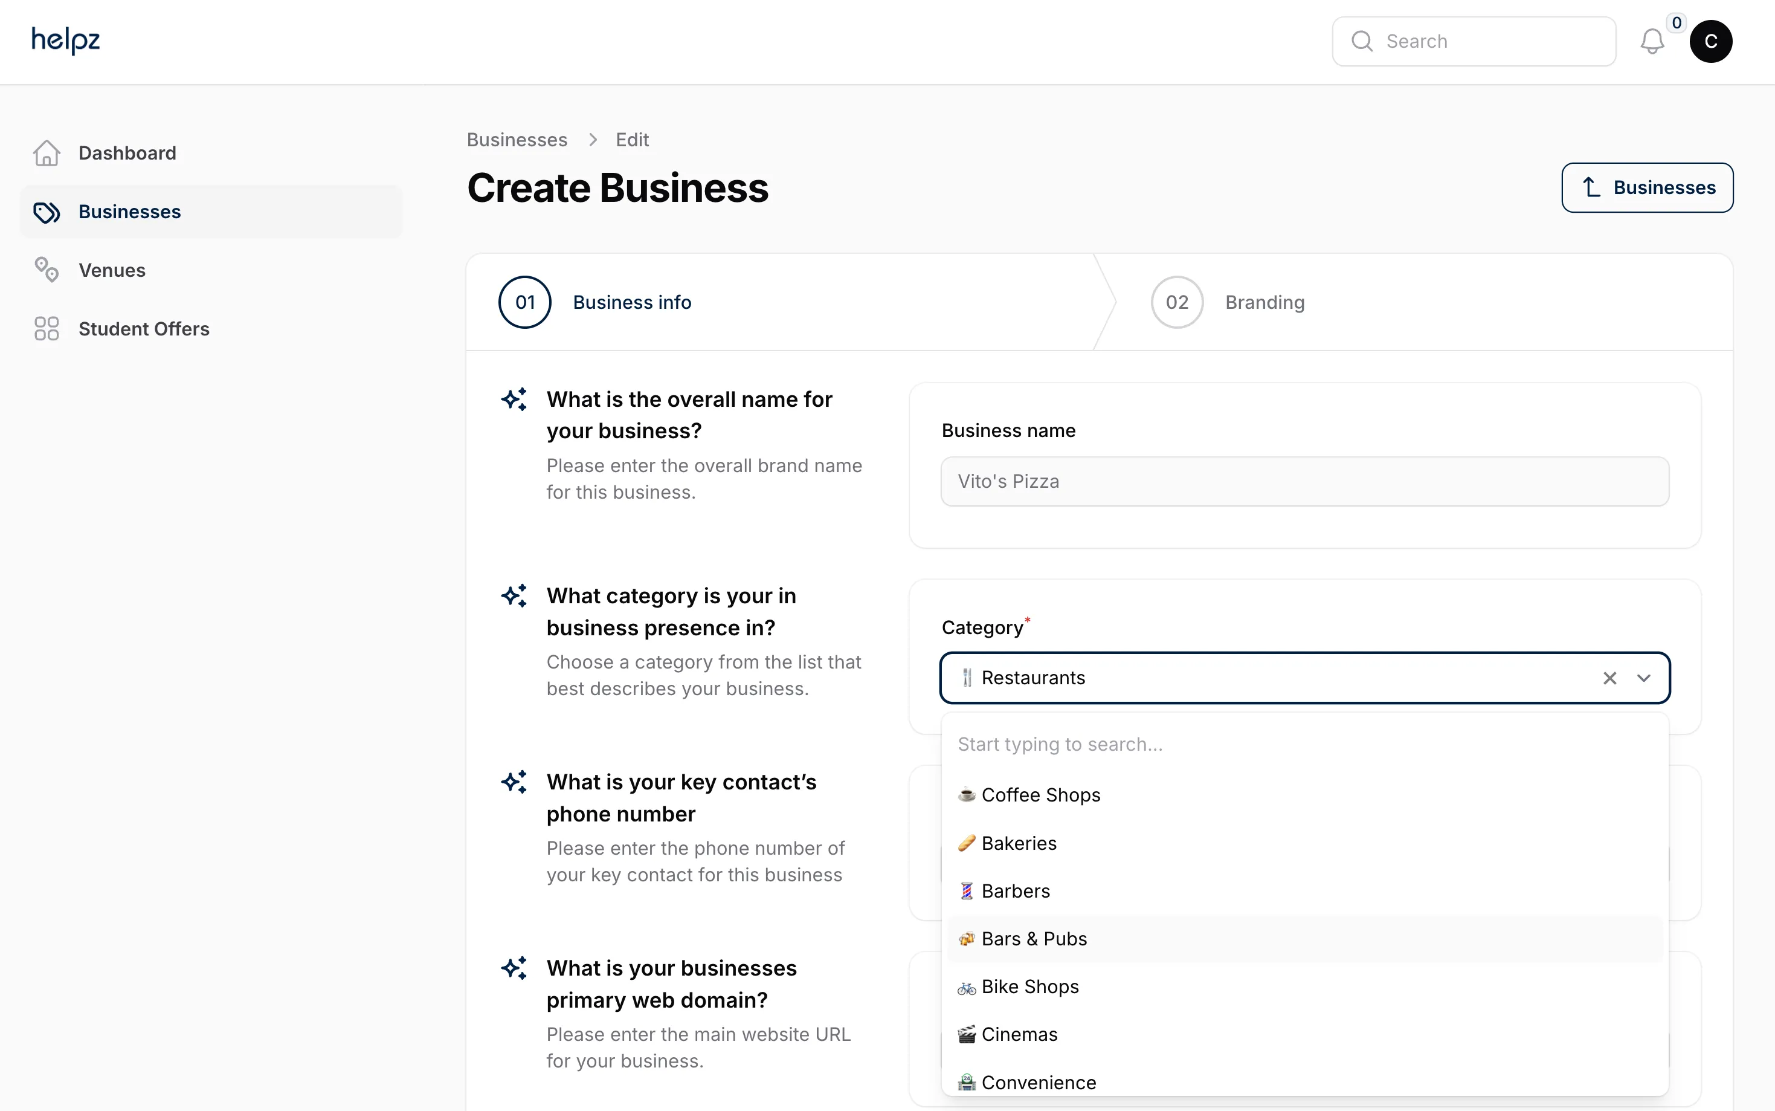
Task: Open the notifications bell
Action: point(1652,41)
